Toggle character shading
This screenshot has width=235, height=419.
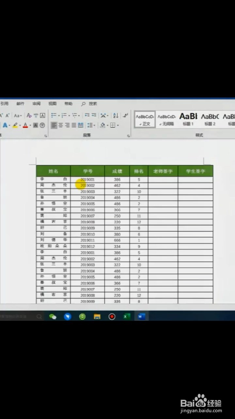pos(36,125)
